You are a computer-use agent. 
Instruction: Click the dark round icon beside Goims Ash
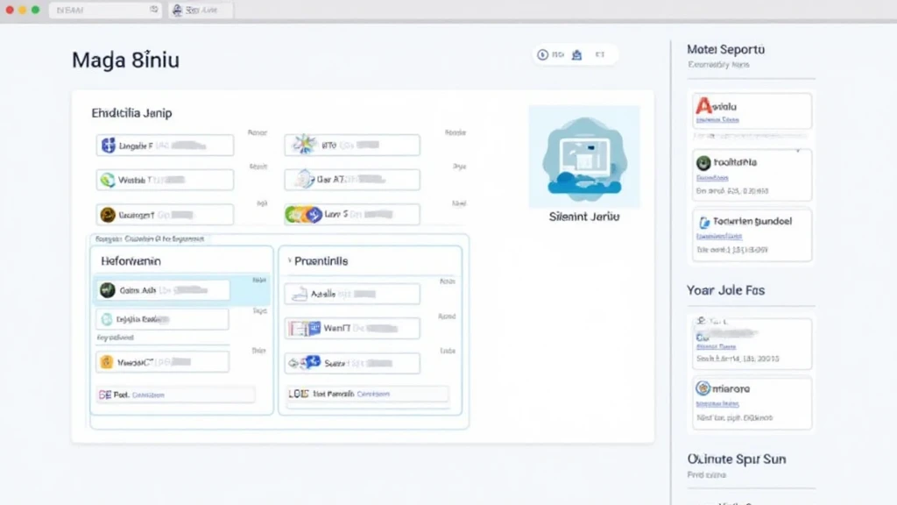108,290
